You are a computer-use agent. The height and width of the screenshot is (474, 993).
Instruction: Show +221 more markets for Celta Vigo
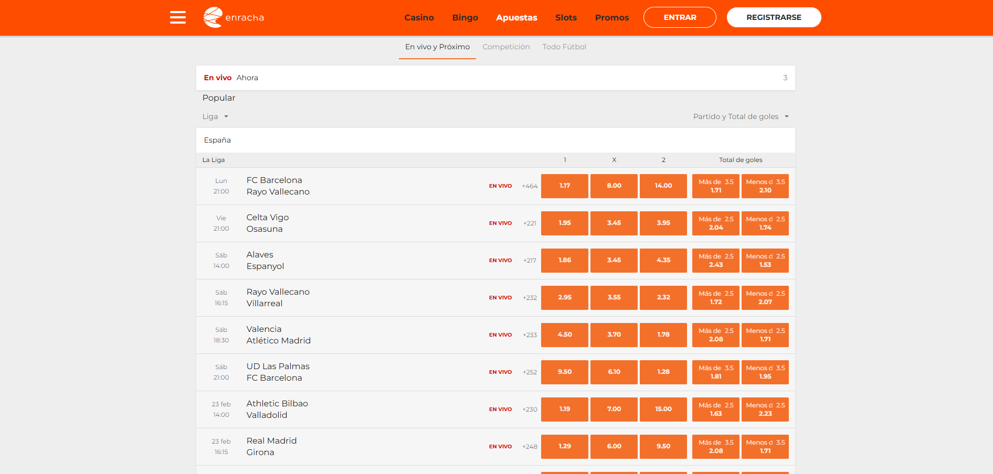click(530, 223)
